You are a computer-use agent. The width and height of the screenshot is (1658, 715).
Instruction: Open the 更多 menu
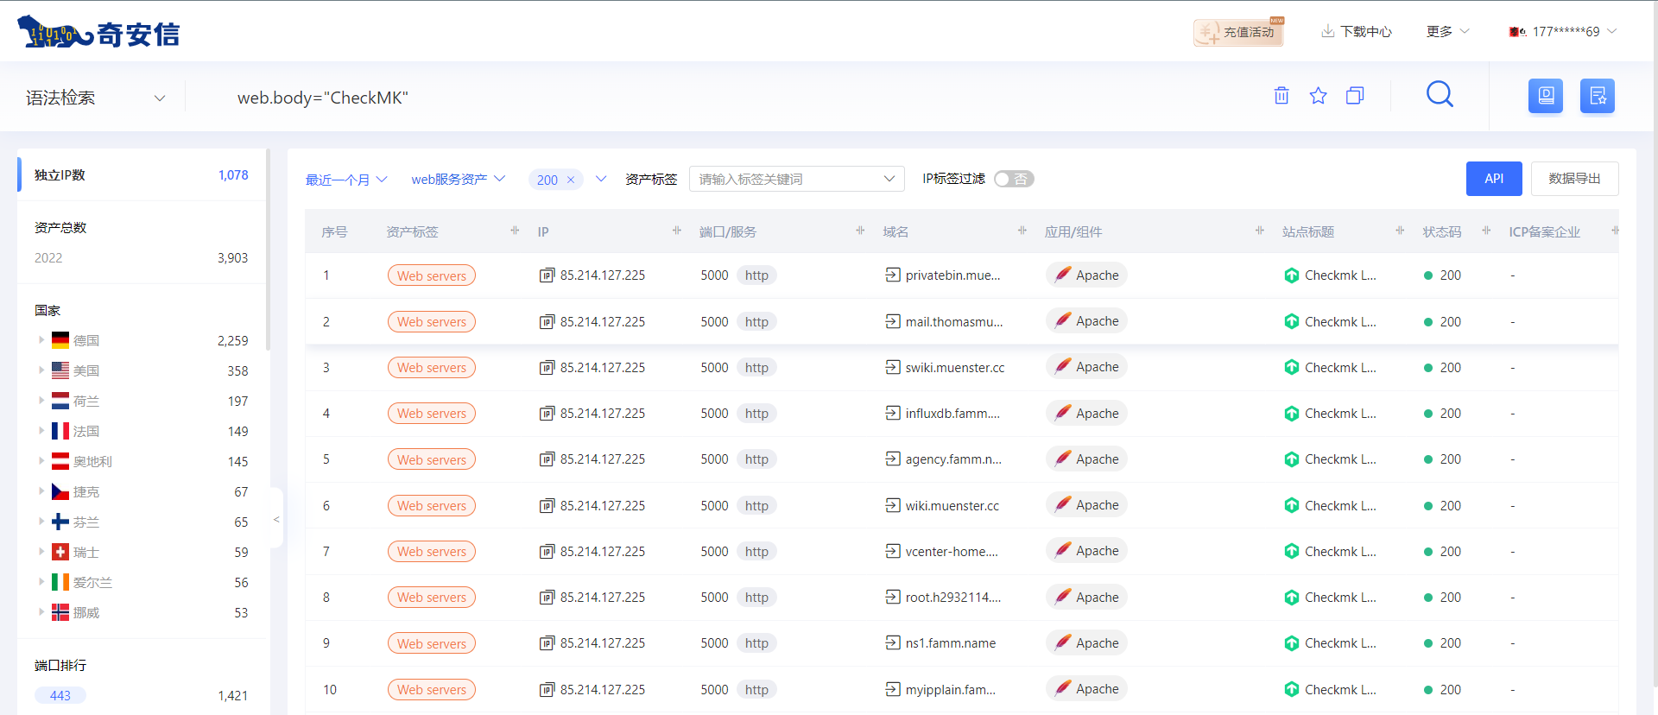(1447, 31)
